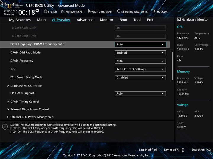This screenshot has height=159, width=213.
Task: Click the info icon in the help area
Action: click(x=5, y=127)
